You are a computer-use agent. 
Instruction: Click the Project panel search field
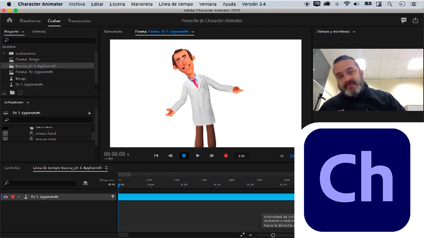(50, 40)
